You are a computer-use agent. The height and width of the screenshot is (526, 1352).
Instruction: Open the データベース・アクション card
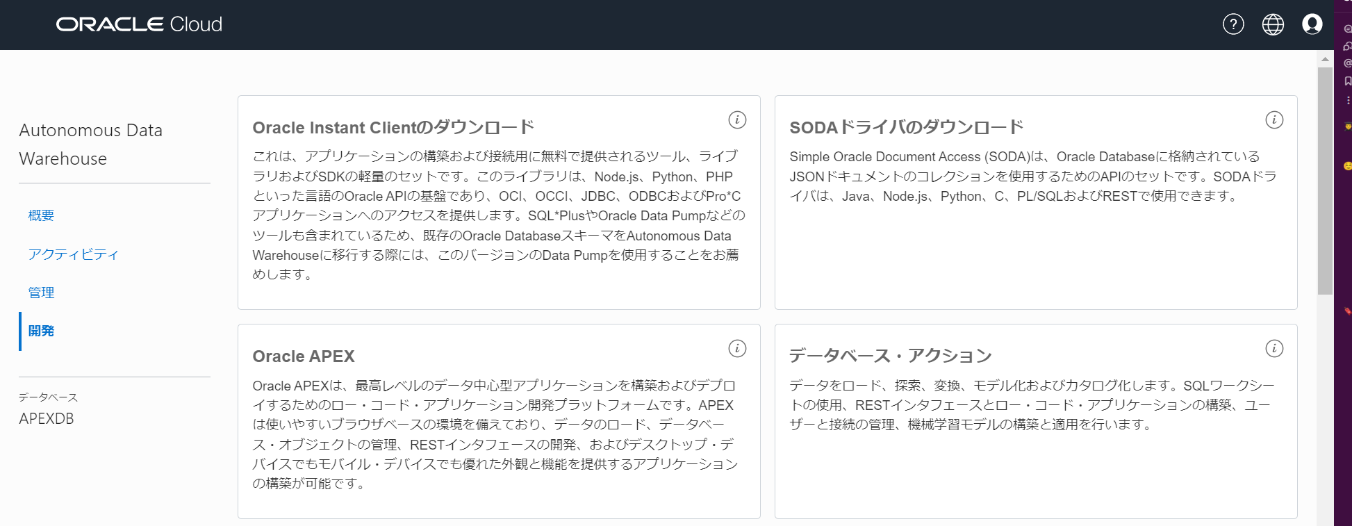[1036, 421]
